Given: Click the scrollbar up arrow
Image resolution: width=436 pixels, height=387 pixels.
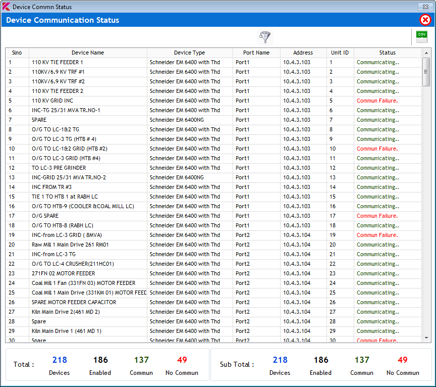Looking at the screenshot, I should tap(426, 53).
